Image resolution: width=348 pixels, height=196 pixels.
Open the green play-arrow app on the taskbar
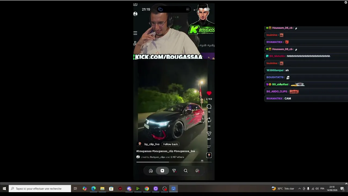click(138, 188)
